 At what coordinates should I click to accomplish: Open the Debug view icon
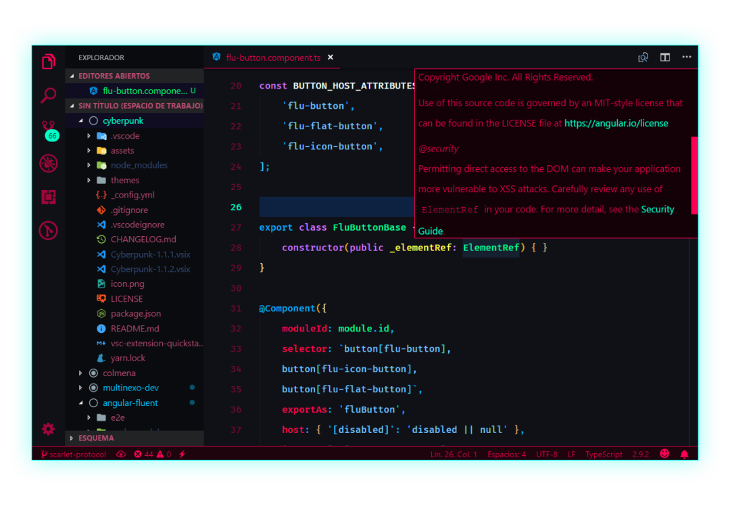point(49,164)
